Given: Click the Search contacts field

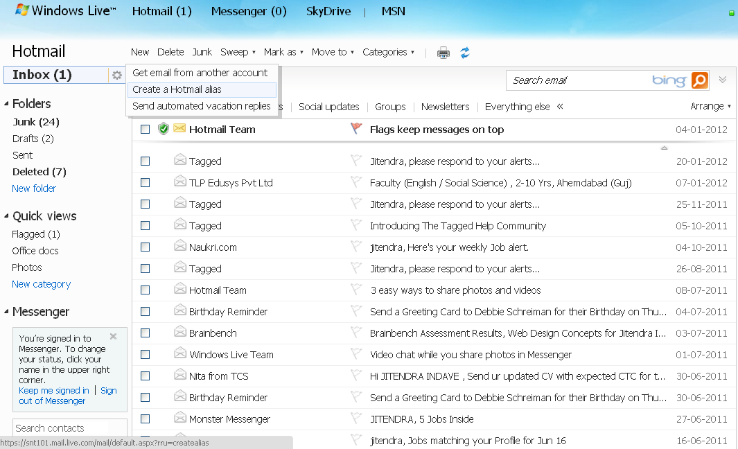Looking at the screenshot, I should click(x=70, y=428).
